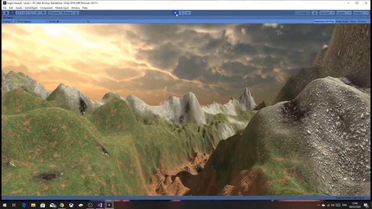This screenshot has height=209, width=372.
Task: Click the volume tray icon
Action: [333, 205]
